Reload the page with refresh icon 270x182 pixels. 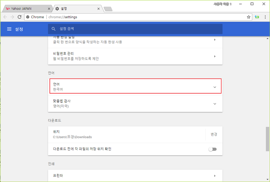19,17
